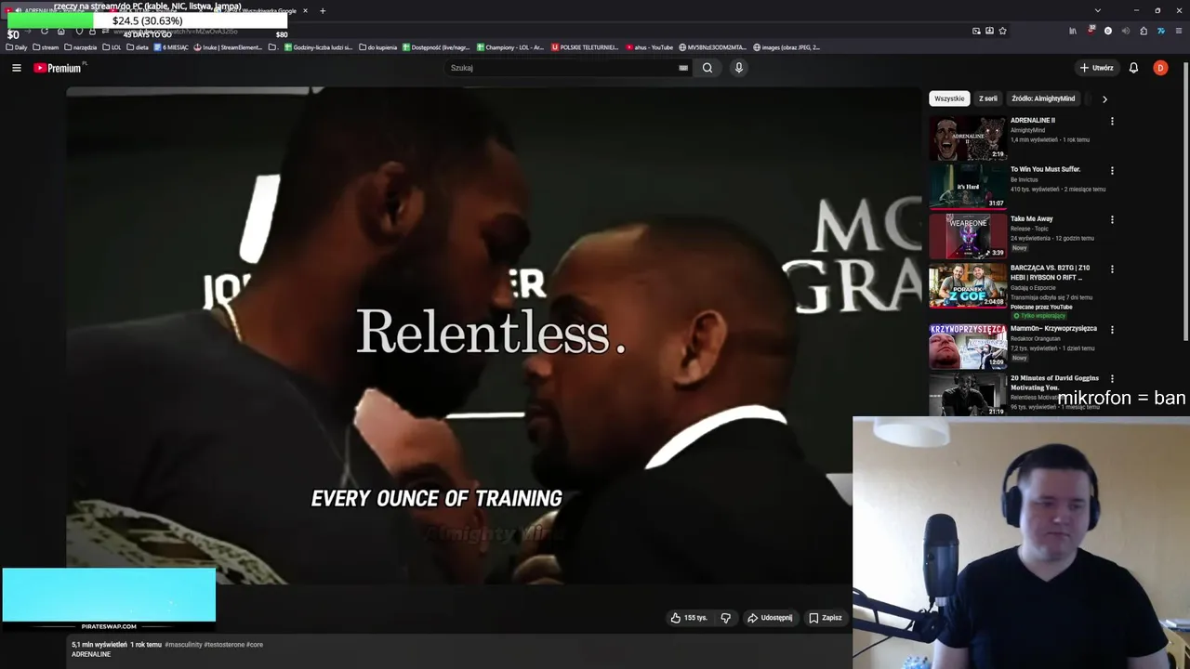This screenshot has height=669, width=1190.
Task: Click the #testosterone hashtag
Action: pyautogui.click(x=224, y=645)
